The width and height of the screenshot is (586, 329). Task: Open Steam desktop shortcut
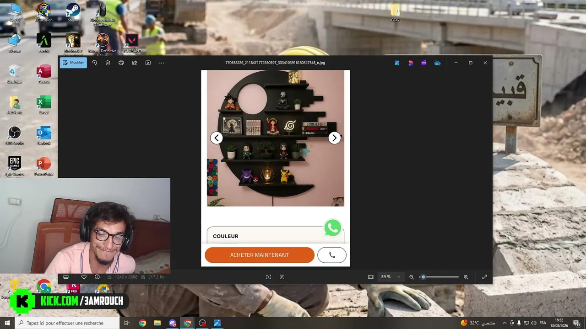(73, 12)
